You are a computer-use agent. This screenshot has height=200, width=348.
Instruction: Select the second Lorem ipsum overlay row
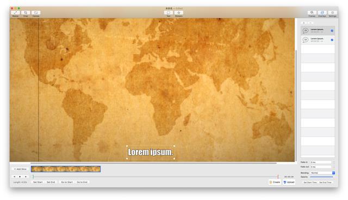click(x=318, y=40)
